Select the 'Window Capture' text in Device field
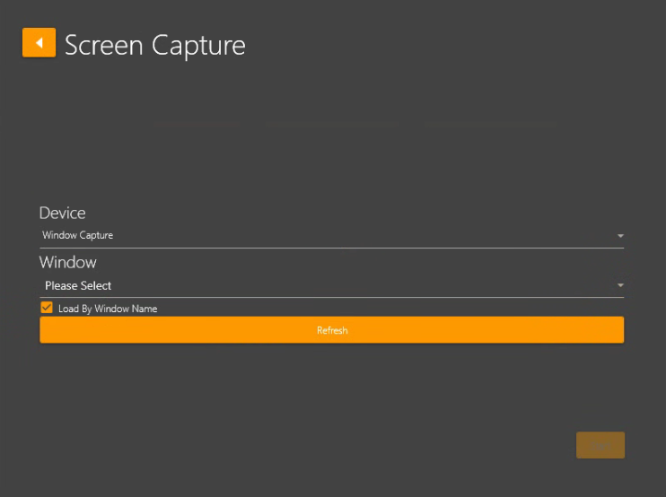666x497 pixels. tap(77, 236)
